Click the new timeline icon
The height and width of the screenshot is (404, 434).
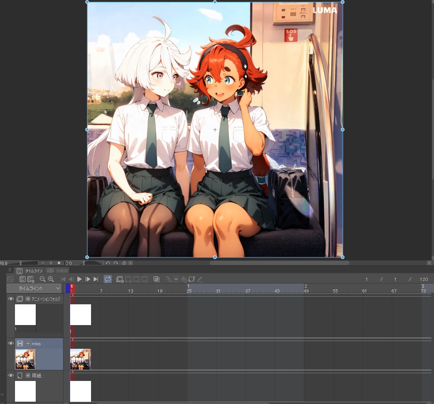[22, 279]
